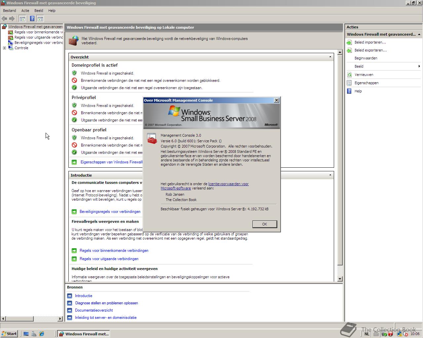Click Beleid exporteren action

click(x=370, y=50)
